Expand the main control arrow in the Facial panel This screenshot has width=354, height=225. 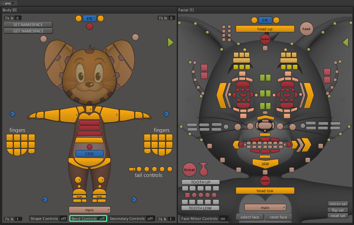284,208
